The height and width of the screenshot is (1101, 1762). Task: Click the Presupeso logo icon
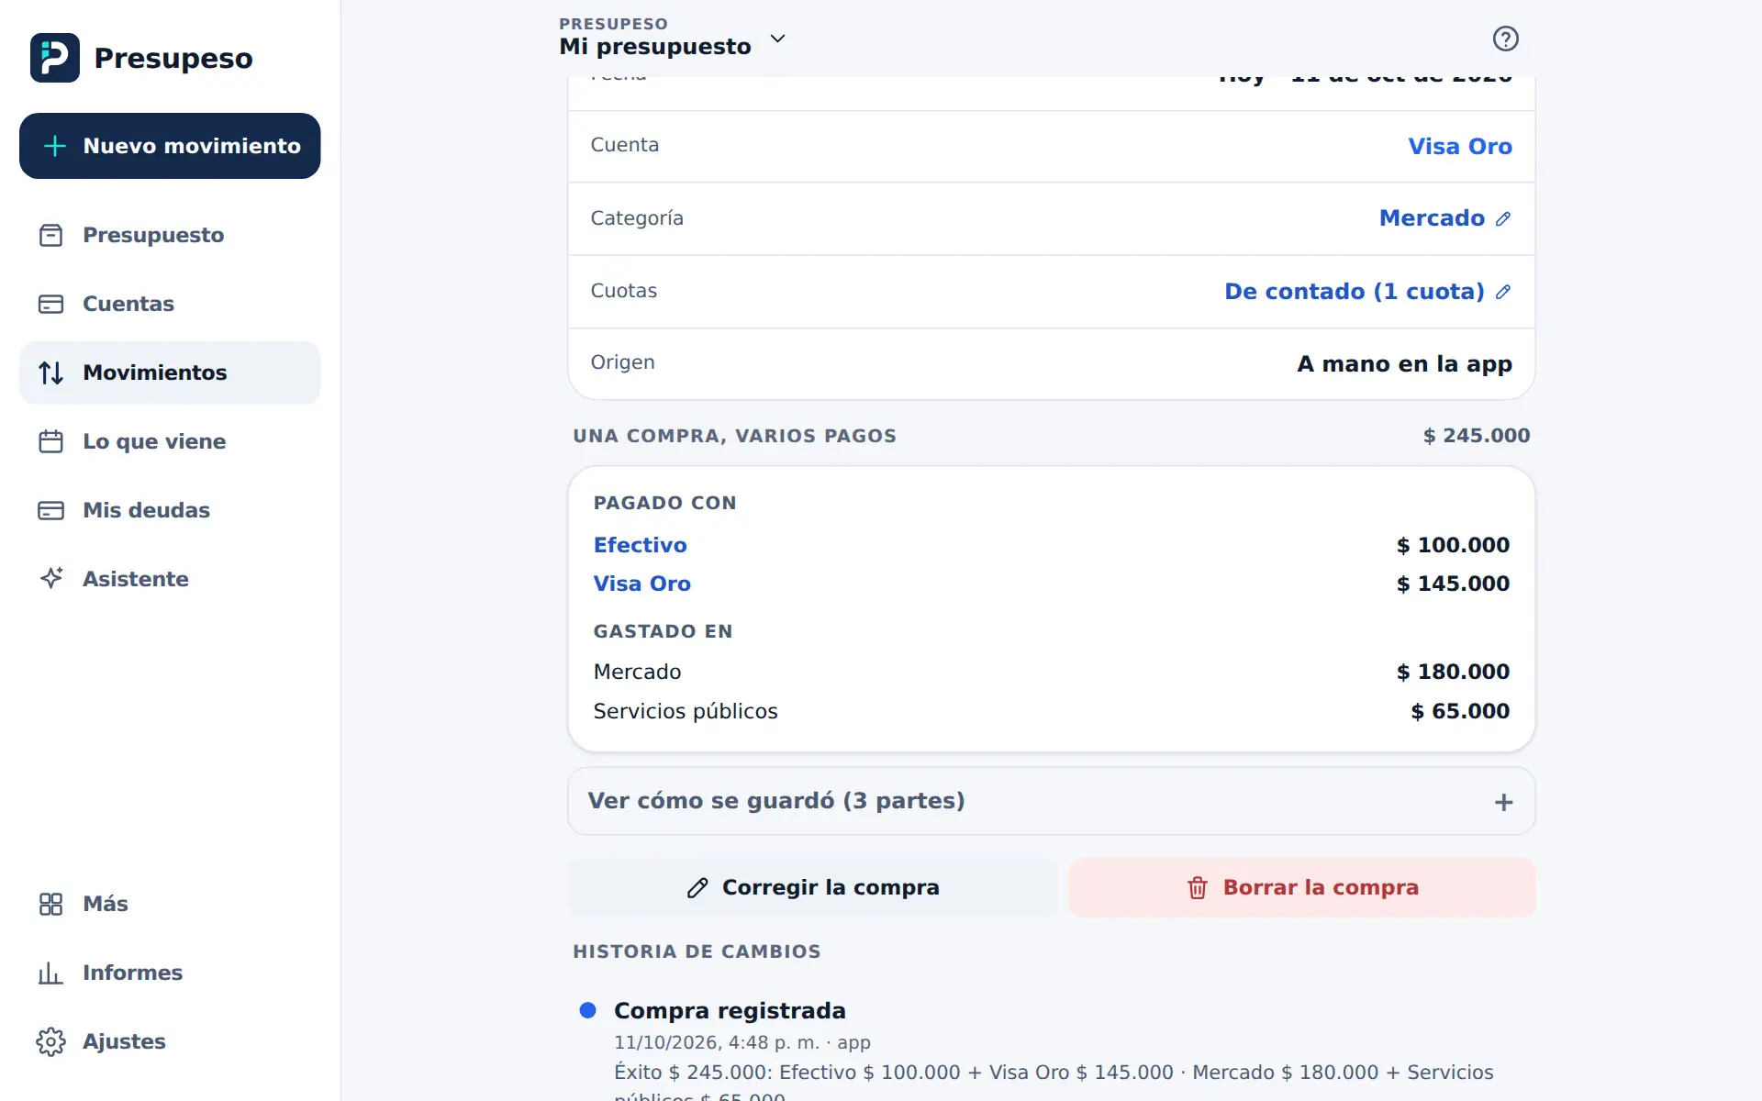pos(54,58)
